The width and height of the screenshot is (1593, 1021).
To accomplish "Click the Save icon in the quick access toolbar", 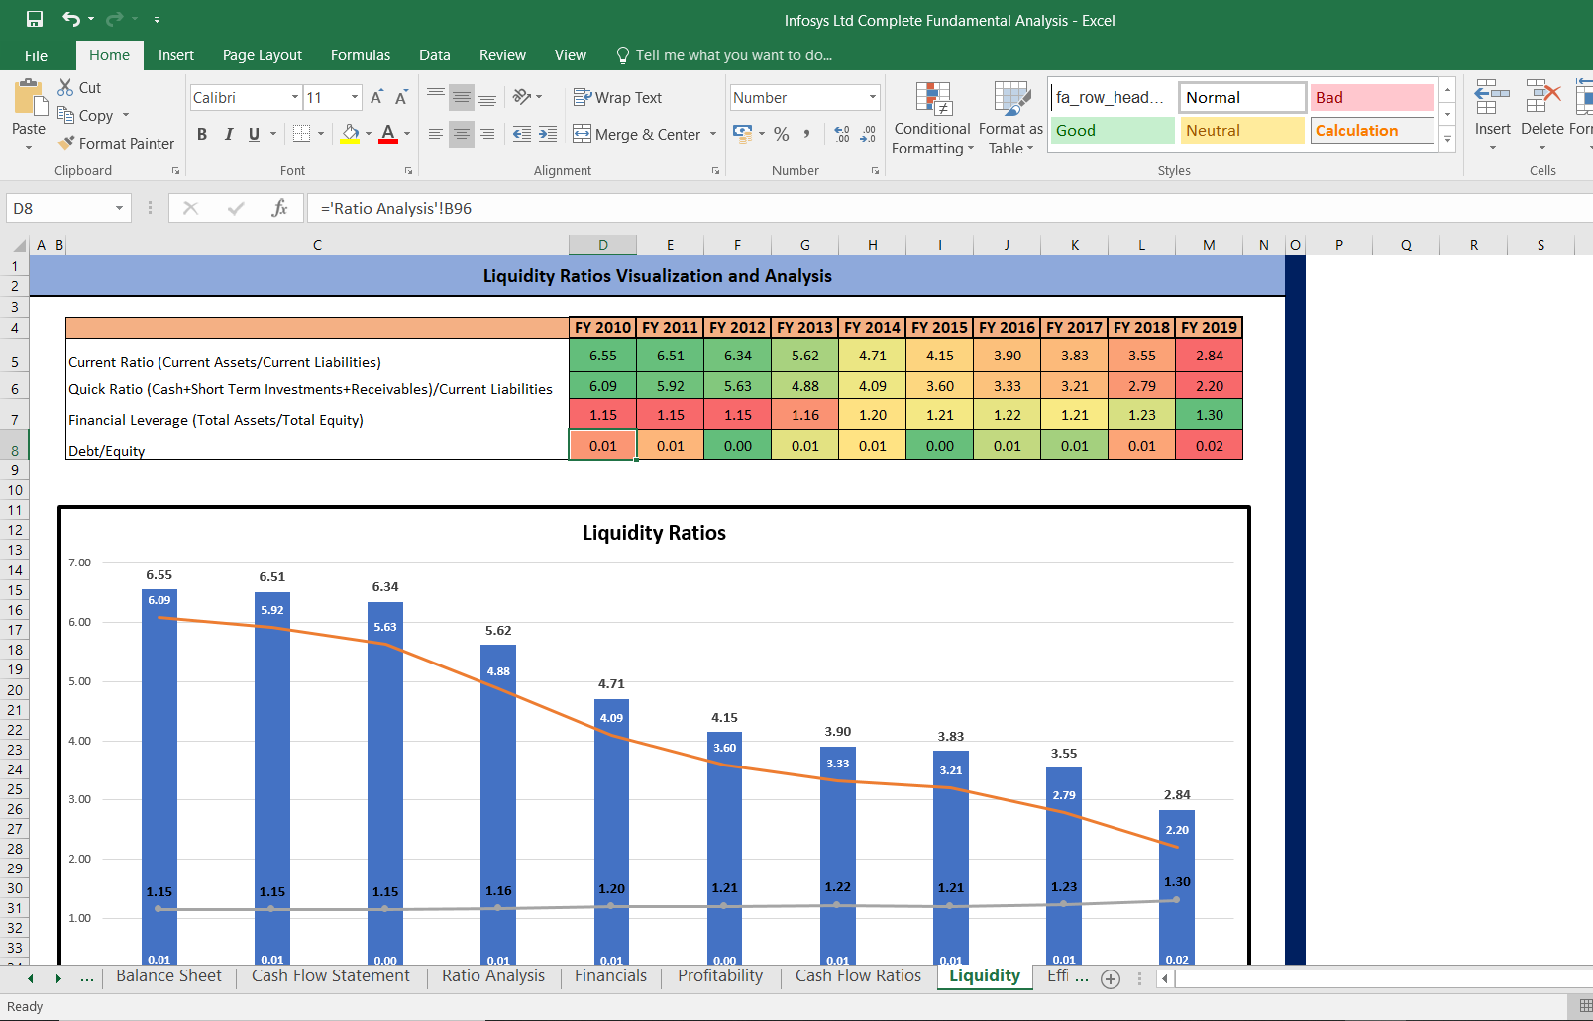I will (35, 19).
